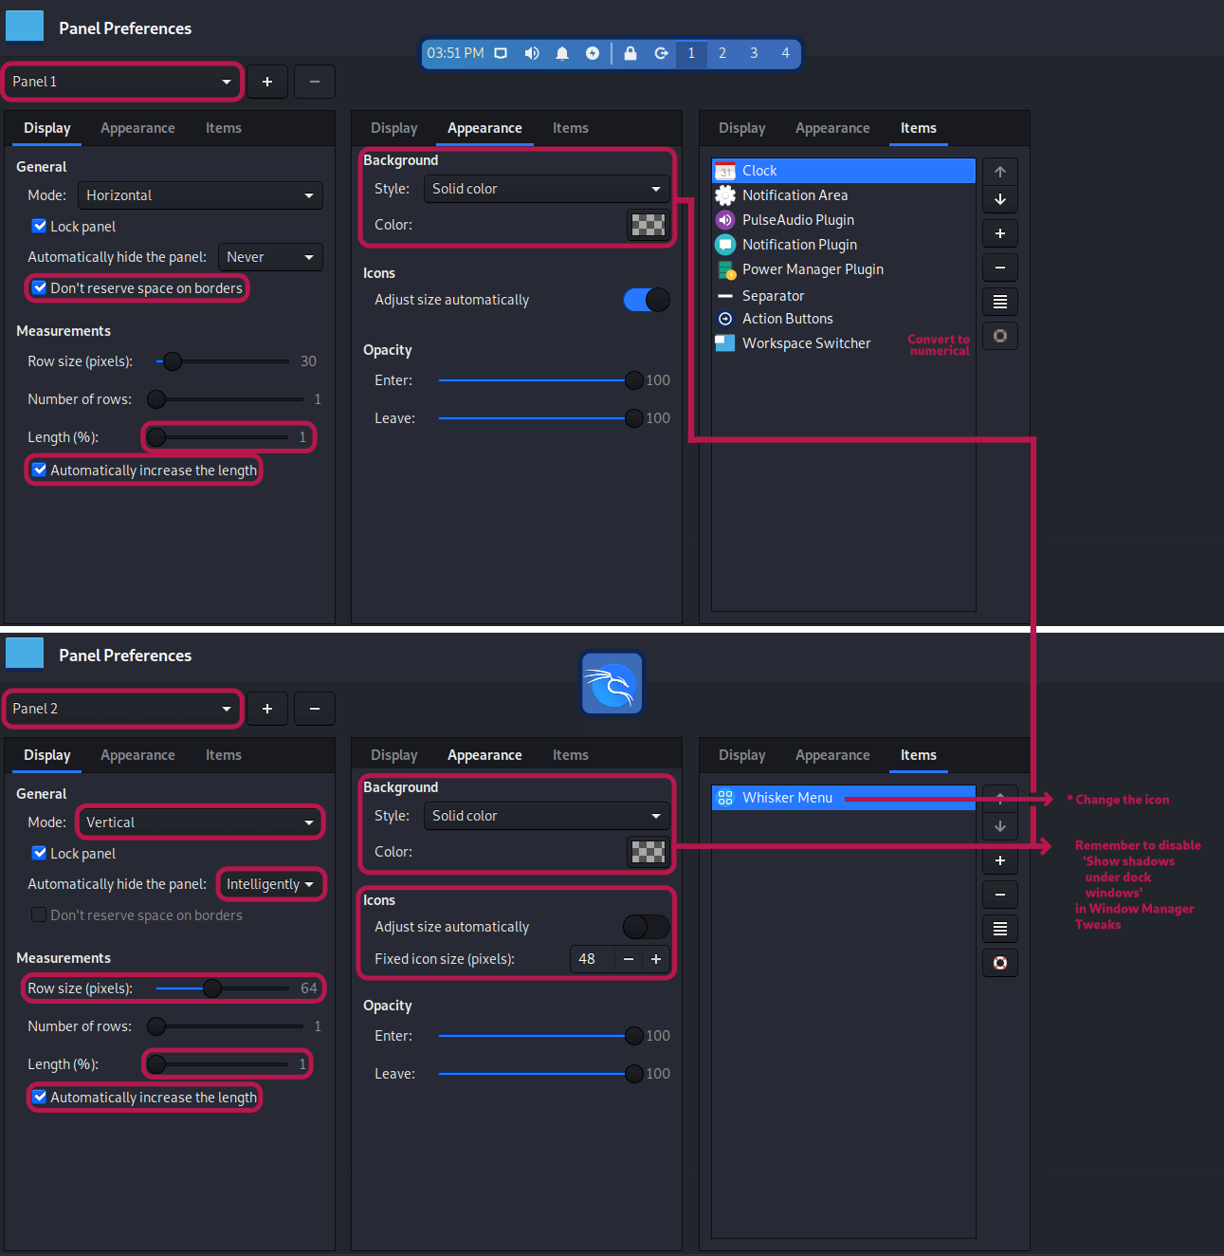Screen dimensions: 1224x1256
Task: Open the Background color swatch for Panel 1
Action: pyautogui.click(x=648, y=225)
